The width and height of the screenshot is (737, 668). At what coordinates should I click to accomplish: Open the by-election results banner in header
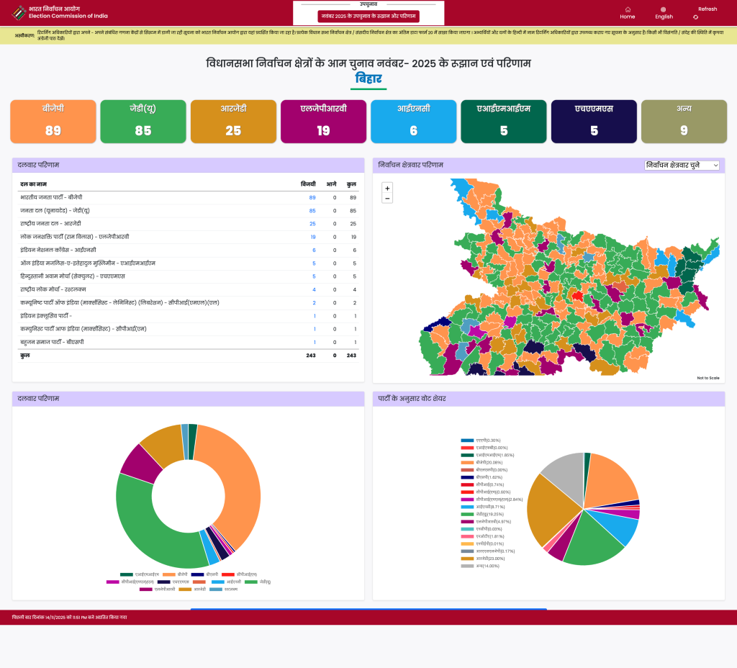368,16
